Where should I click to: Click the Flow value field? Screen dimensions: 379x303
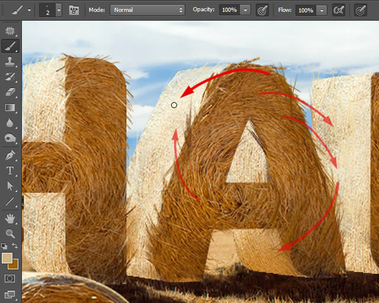[306, 11]
